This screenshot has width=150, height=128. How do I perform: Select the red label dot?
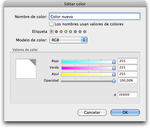point(56,32)
